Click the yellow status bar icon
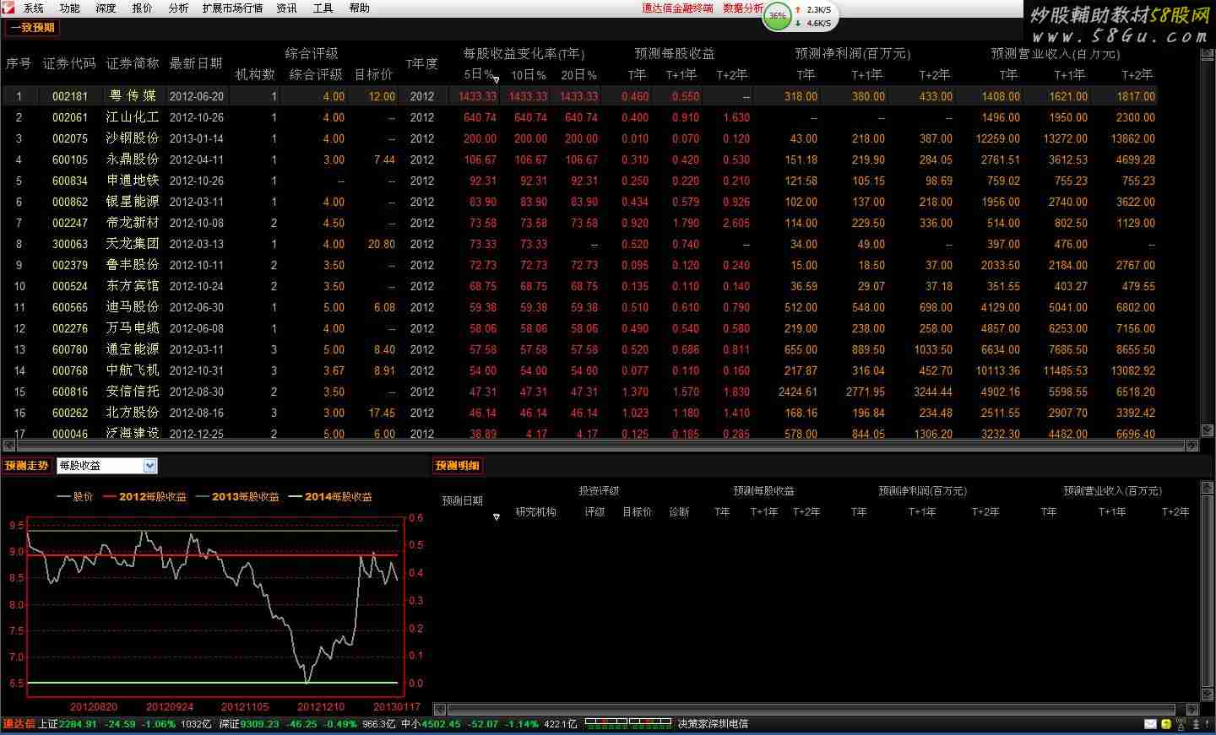1216x735 pixels. 1166,724
